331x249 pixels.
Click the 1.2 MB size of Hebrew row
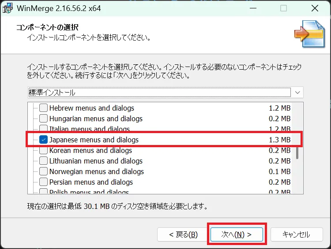tap(280, 108)
